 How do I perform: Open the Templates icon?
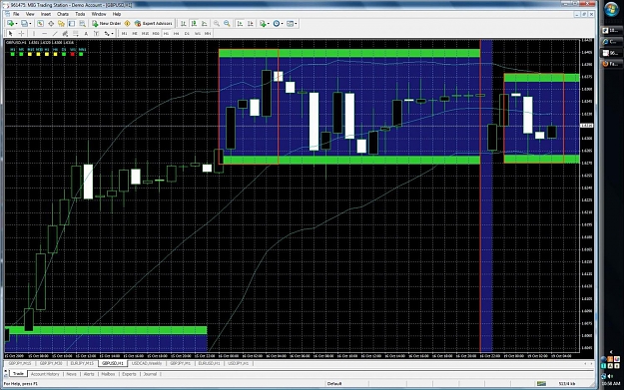(291, 24)
